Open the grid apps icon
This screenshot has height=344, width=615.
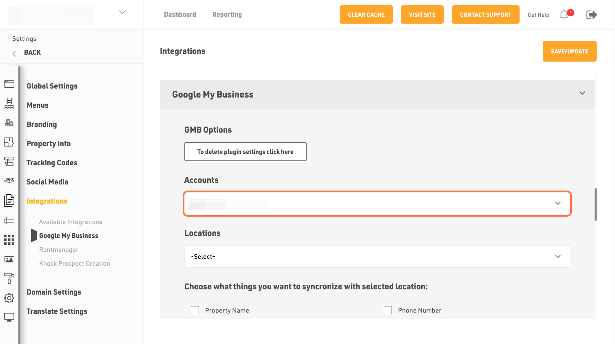click(9, 240)
